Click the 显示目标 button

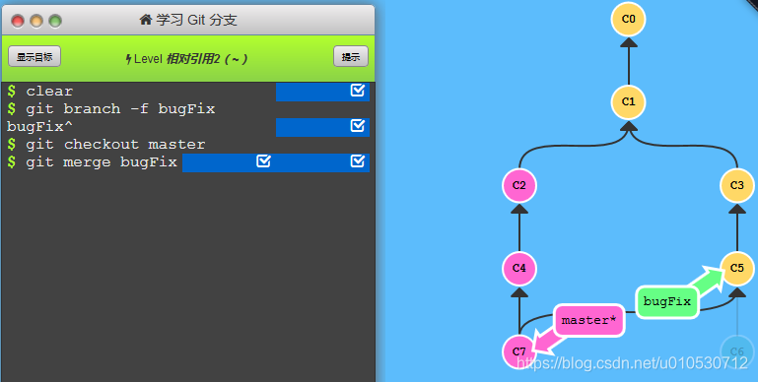point(34,56)
